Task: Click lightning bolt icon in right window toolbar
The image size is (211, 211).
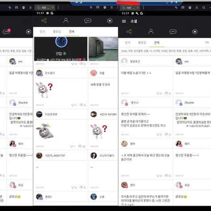Action: click(x=176, y=8)
